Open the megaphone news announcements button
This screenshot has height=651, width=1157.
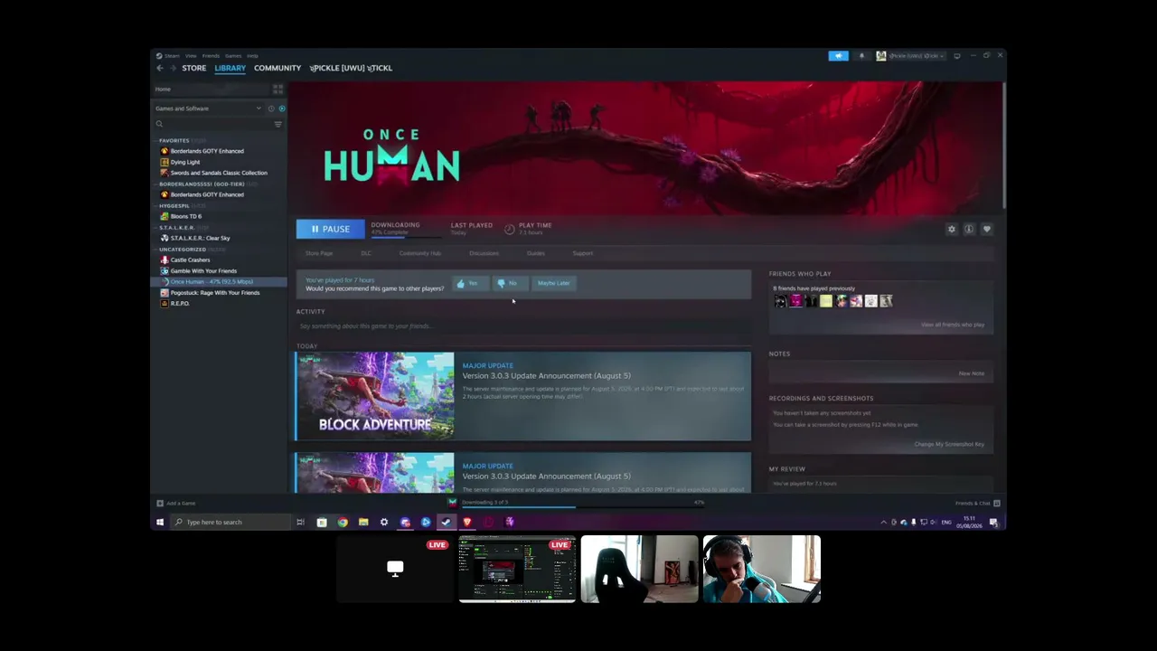(838, 56)
